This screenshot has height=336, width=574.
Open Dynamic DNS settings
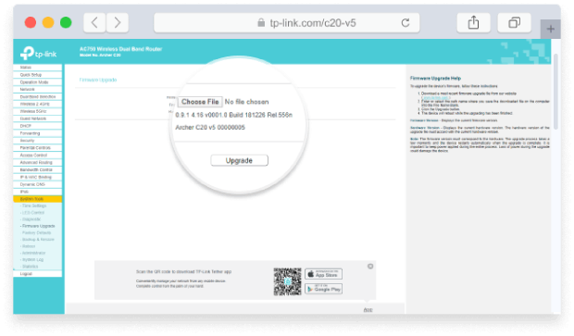37,184
